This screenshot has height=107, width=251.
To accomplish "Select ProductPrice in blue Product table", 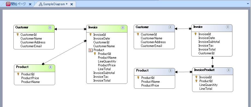I will click(150, 85).
